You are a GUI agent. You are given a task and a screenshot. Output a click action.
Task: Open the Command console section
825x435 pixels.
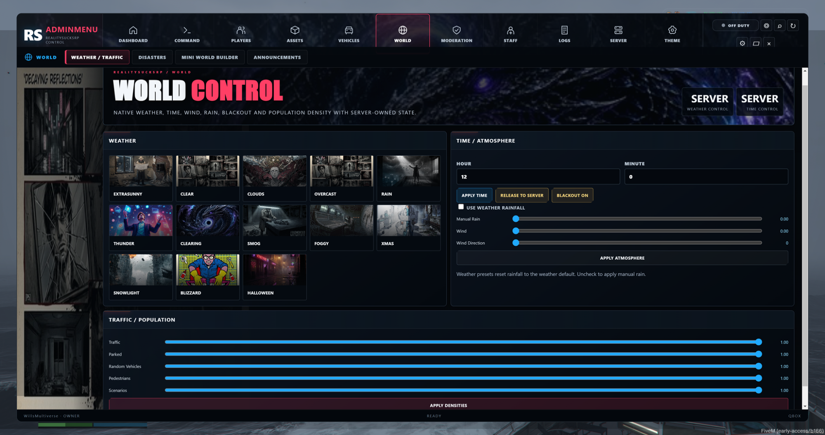(x=187, y=34)
